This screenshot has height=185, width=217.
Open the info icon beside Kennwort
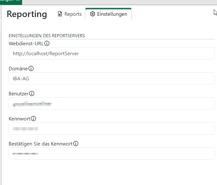pos(34,119)
